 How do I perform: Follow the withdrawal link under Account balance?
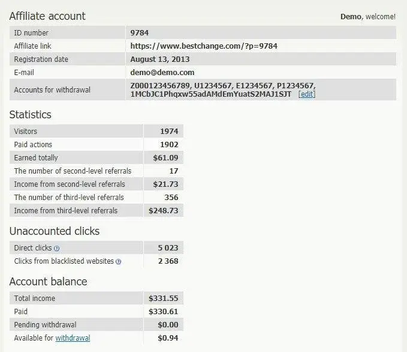pos(73,338)
